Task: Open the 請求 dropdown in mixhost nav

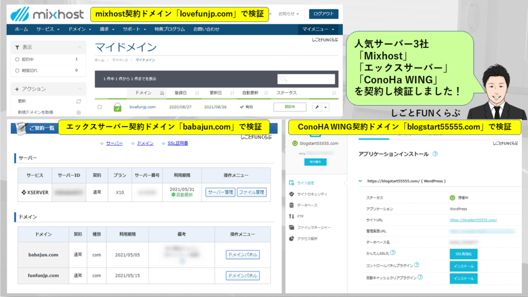Action: point(107,29)
